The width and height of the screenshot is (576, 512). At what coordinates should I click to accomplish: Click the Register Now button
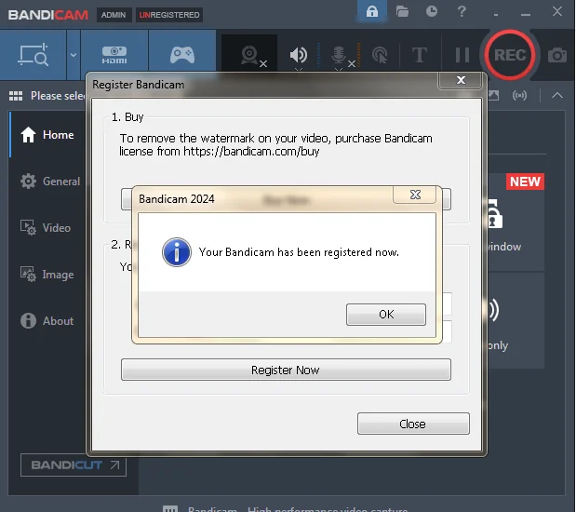286,370
